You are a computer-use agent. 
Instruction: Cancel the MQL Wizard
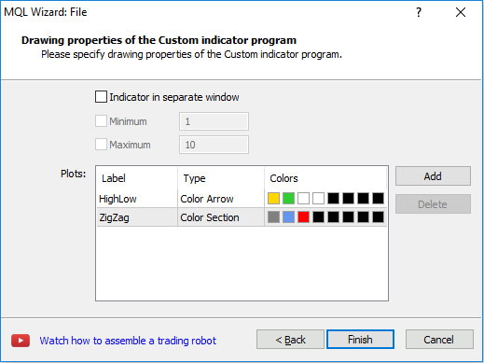(x=439, y=340)
